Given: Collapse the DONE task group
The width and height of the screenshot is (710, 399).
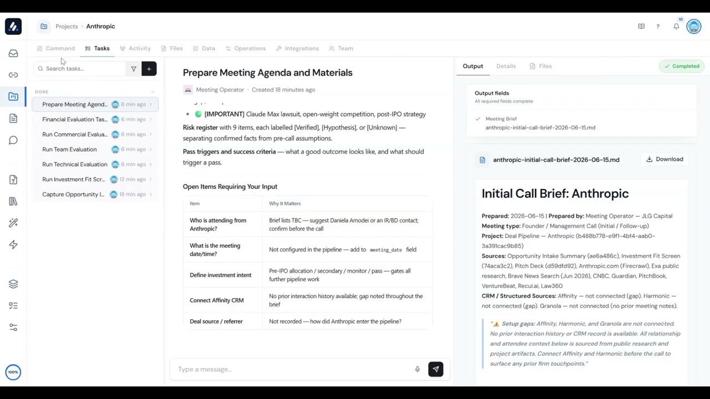Looking at the screenshot, I should click(x=153, y=92).
